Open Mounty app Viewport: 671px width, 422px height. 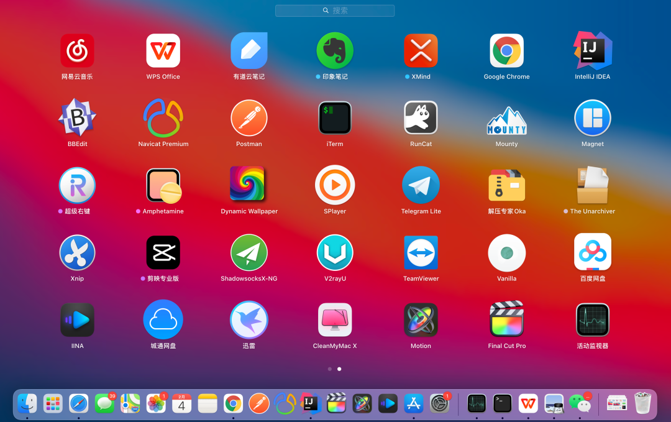pyautogui.click(x=507, y=121)
